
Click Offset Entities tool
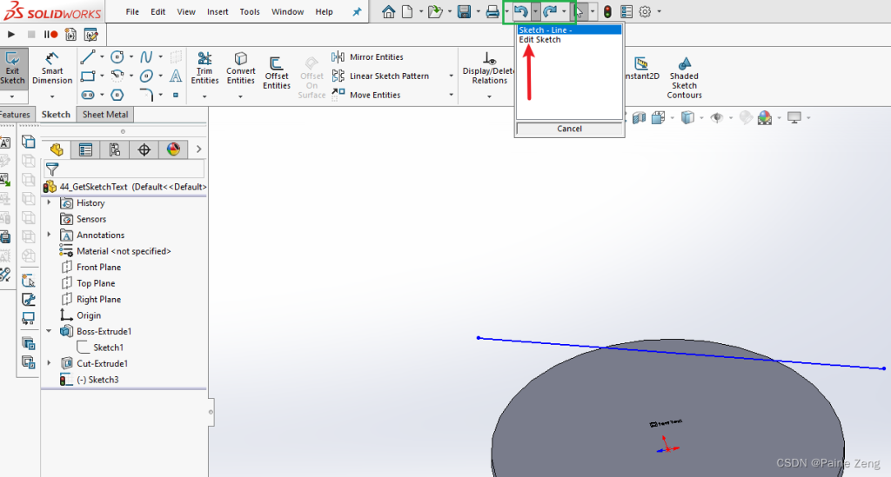(277, 73)
